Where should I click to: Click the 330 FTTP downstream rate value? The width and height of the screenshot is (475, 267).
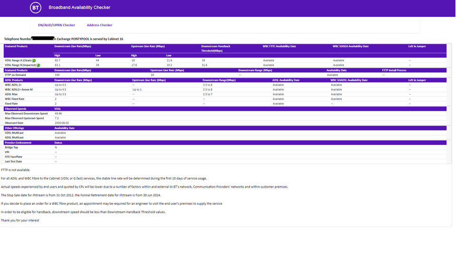pyautogui.click(x=57, y=75)
